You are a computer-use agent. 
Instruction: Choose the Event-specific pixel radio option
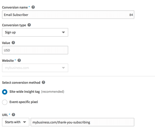(x=5, y=102)
